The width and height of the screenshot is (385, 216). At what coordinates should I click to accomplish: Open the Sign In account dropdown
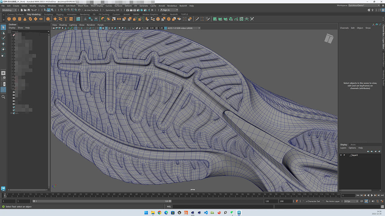(169, 10)
